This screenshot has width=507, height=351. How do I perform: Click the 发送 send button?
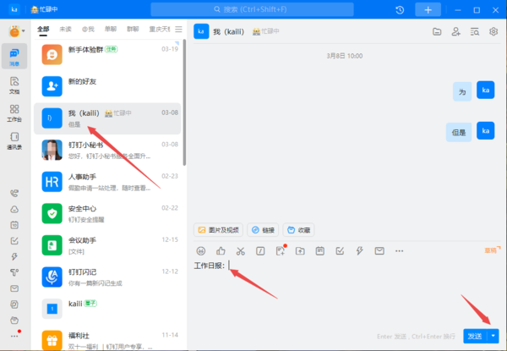[475, 336]
